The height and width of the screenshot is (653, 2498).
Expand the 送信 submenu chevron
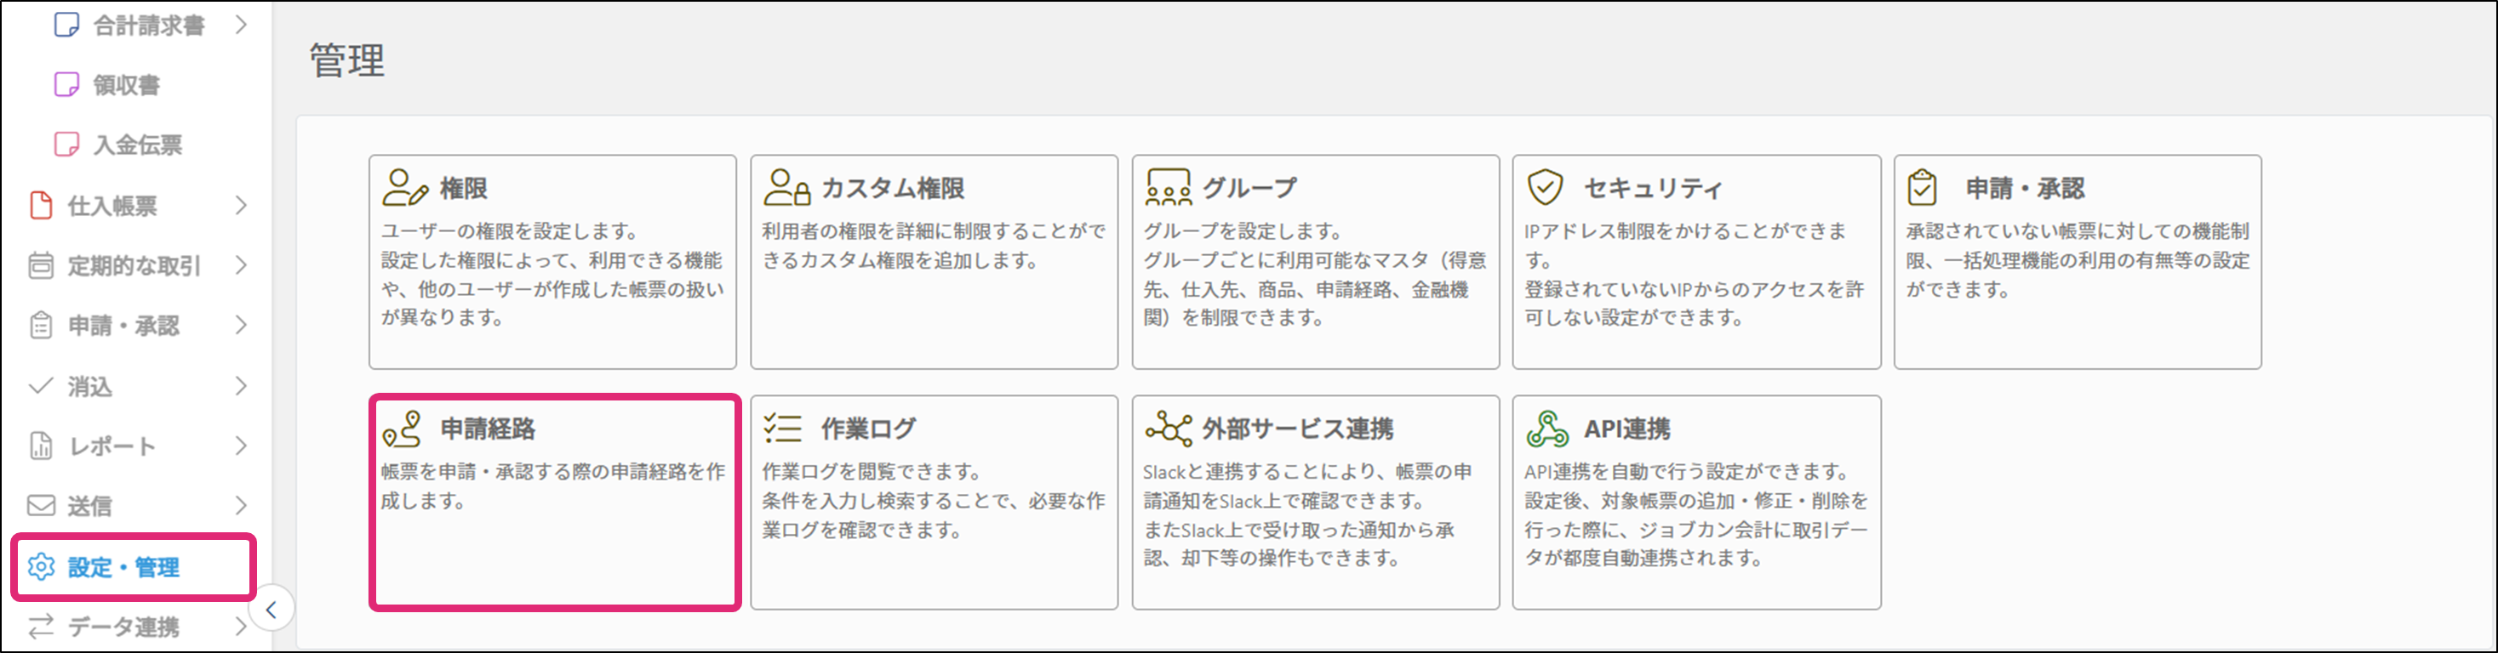242,506
